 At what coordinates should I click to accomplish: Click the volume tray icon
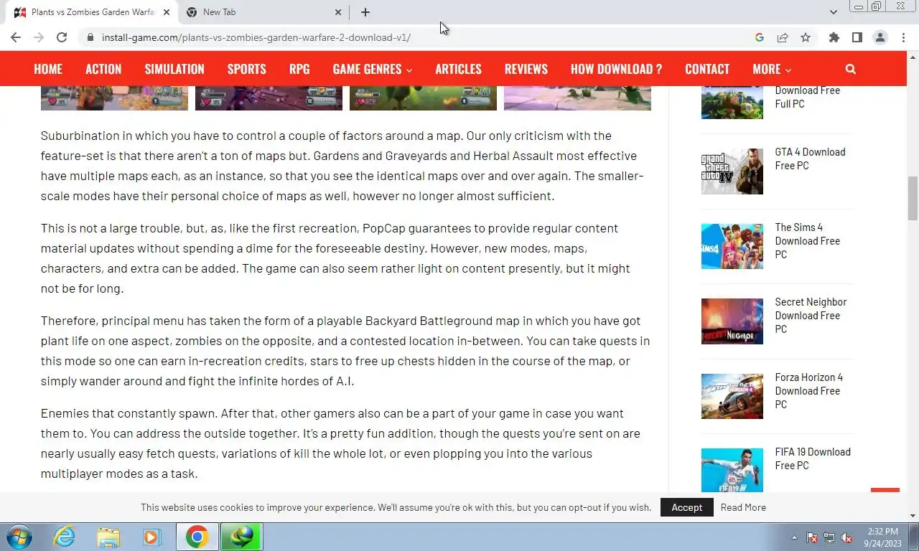846,537
